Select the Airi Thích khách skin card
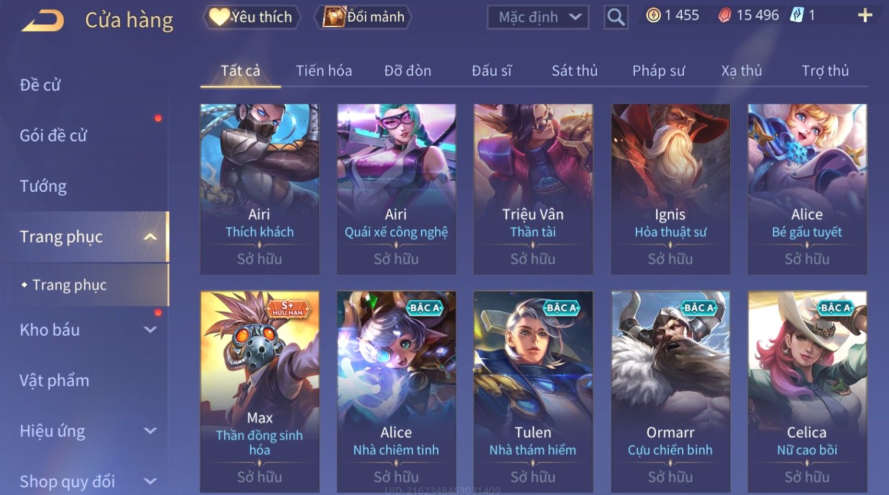Image resolution: width=889 pixels, height=495 pixels. coord(260,189)
